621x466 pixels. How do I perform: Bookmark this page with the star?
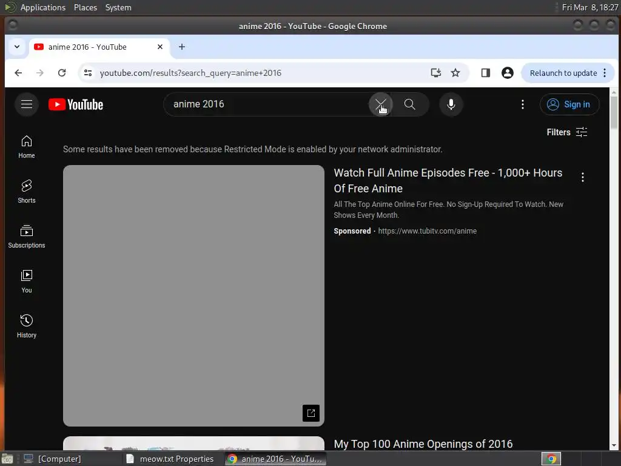click(455, 73)
